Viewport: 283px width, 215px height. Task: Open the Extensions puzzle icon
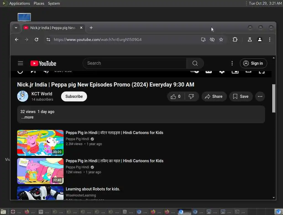click(235, 40)
